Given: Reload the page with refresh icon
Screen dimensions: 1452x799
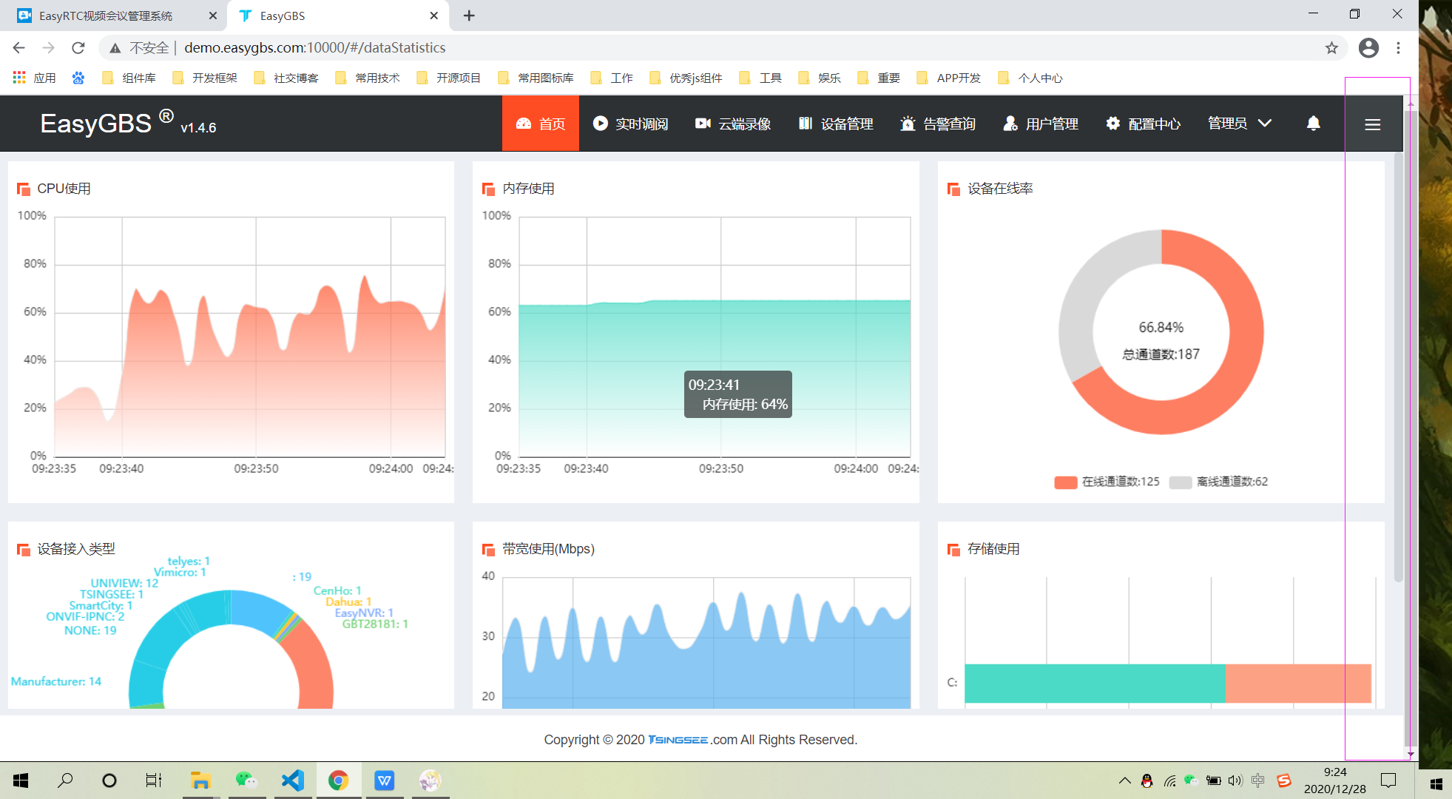Looking at the screenshot, I should click(78, 48).
